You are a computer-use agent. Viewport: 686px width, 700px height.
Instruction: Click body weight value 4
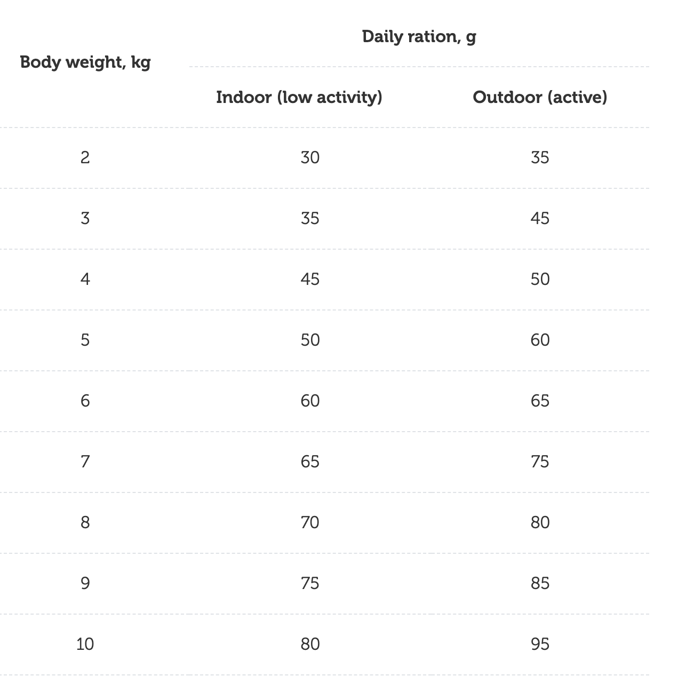85,279
